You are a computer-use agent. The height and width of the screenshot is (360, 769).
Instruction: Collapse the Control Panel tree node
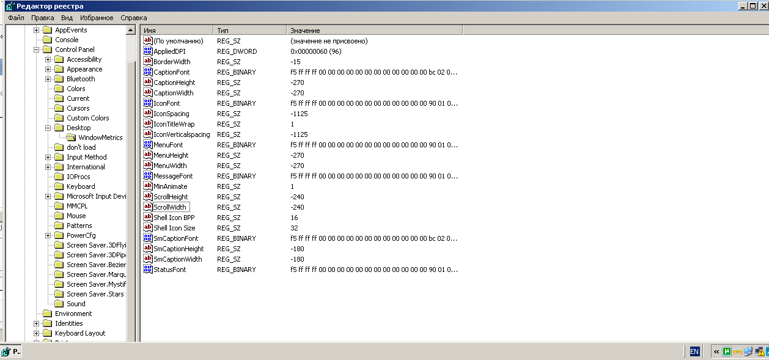click(x=37, y=50)
